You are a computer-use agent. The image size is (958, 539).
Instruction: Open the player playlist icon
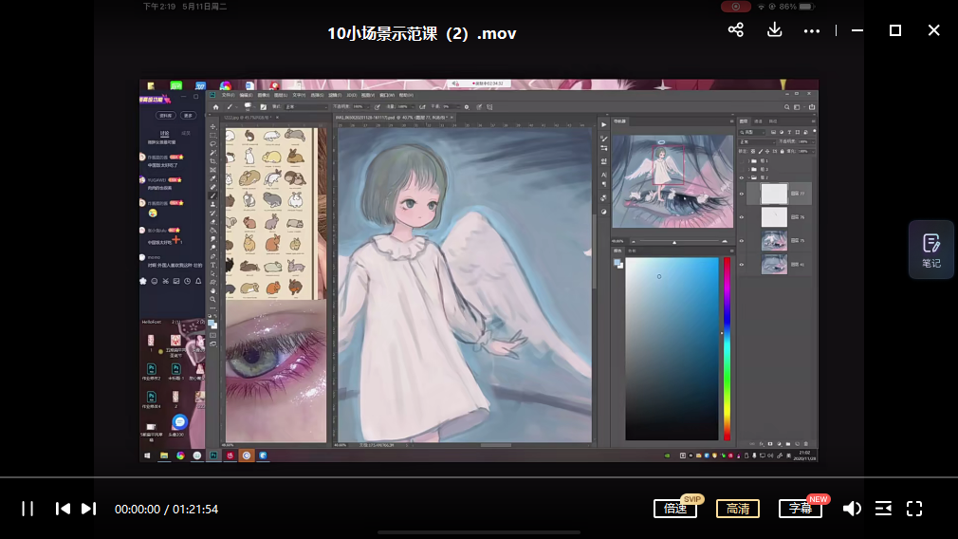point(883,509)
